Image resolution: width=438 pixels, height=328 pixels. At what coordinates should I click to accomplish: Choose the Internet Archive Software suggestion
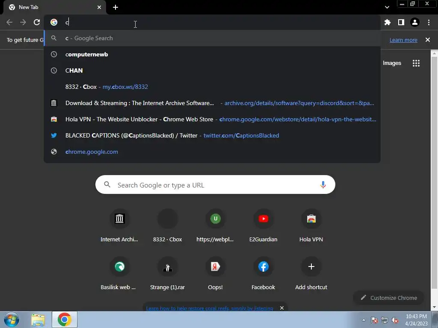coord(212,103)
